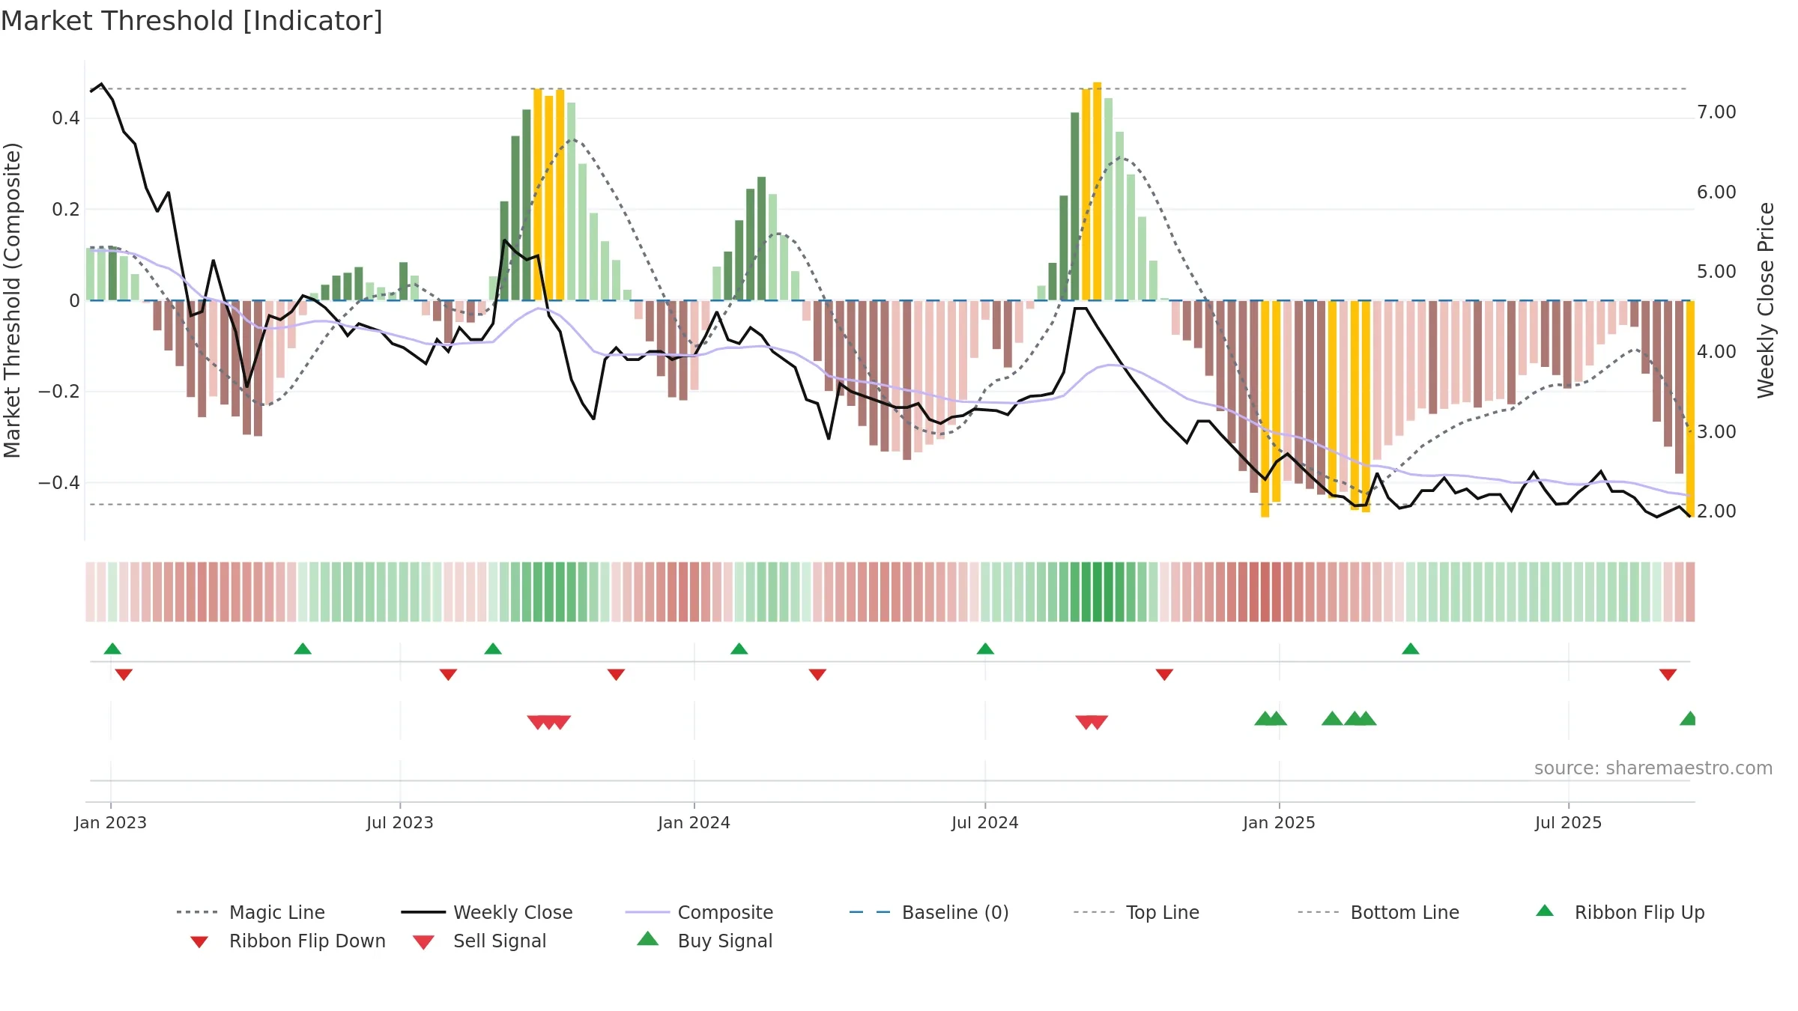The image size is (1798, 1011).
Task: Click the 6.00 price axis label
Action: pos(1716,192)
